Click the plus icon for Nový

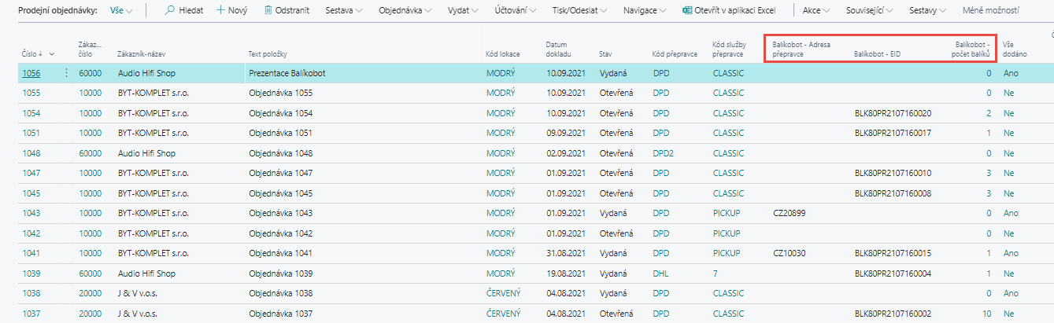pos(220,11)
